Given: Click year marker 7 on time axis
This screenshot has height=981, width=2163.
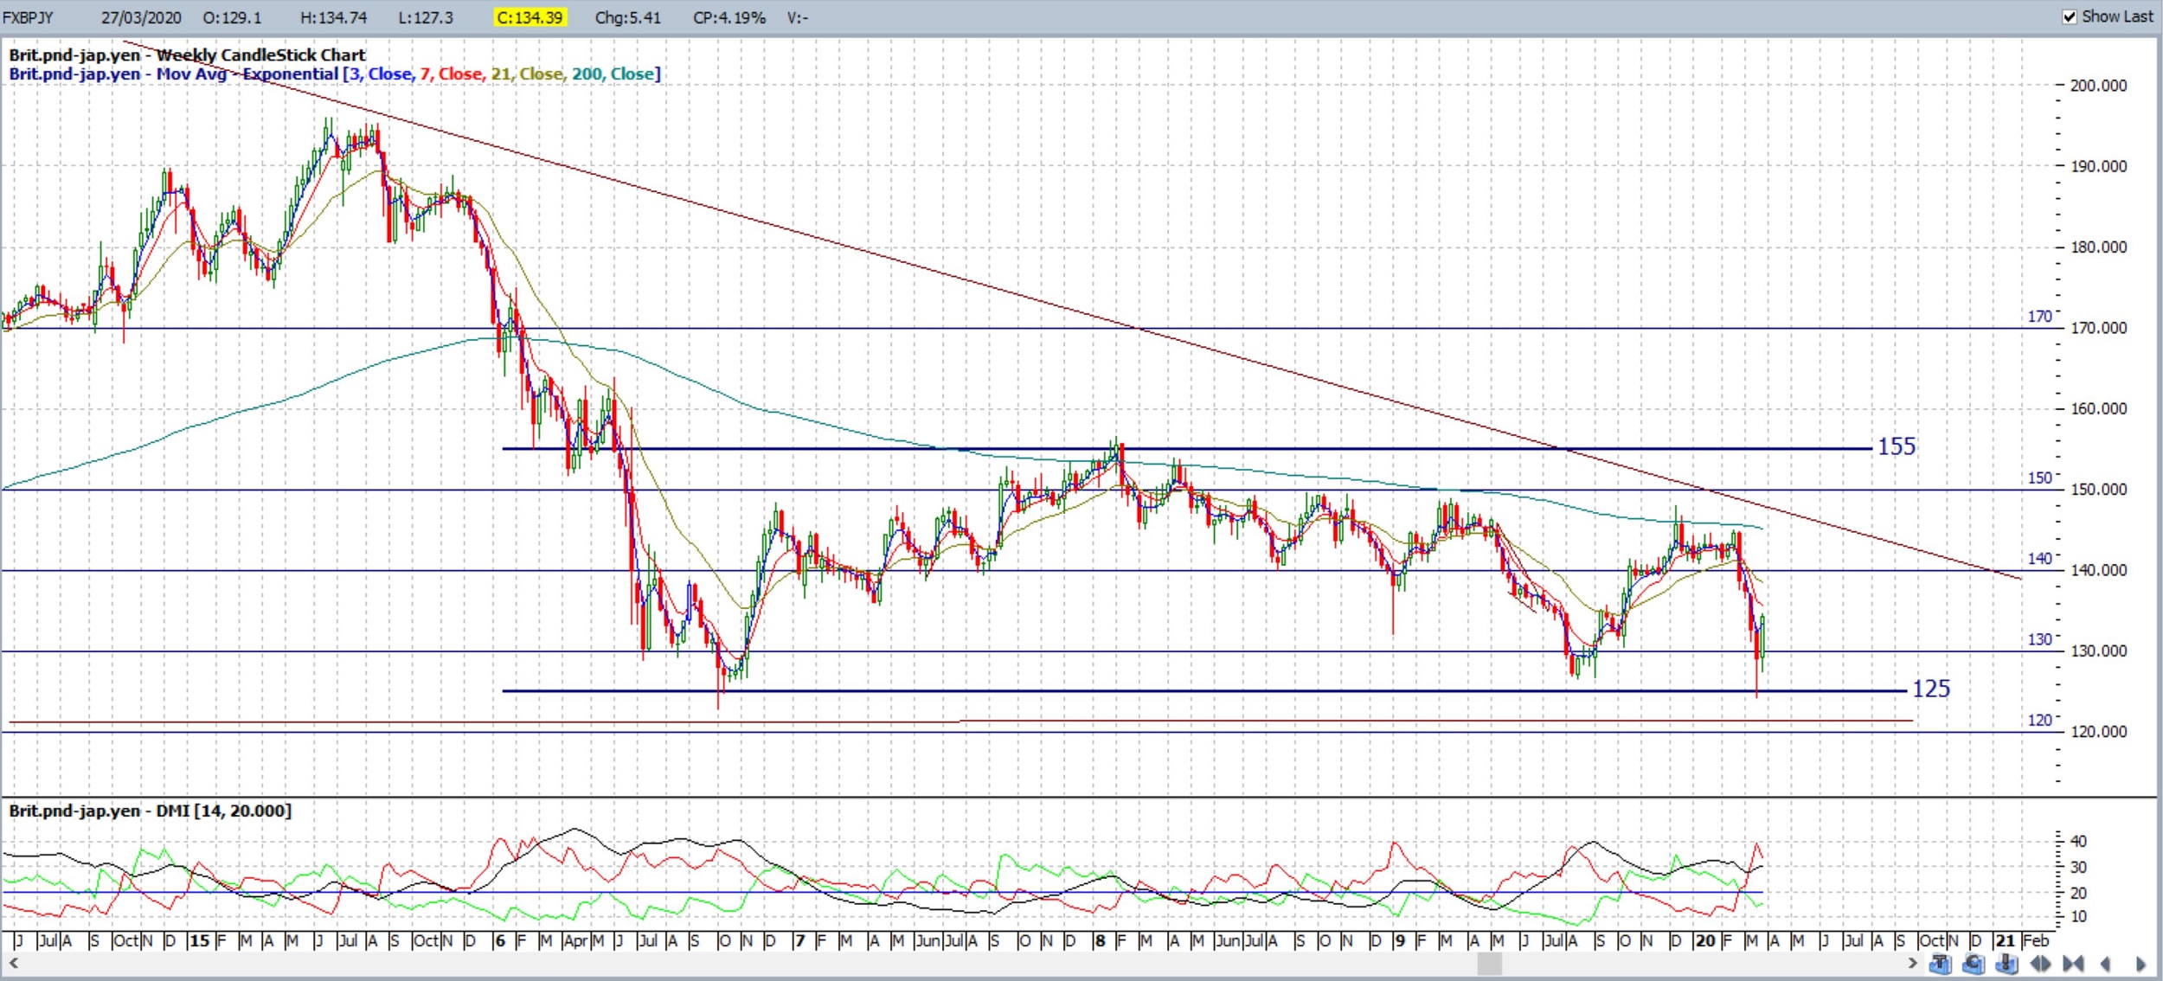Looking at the screenshot, I should tap(800, 940).
